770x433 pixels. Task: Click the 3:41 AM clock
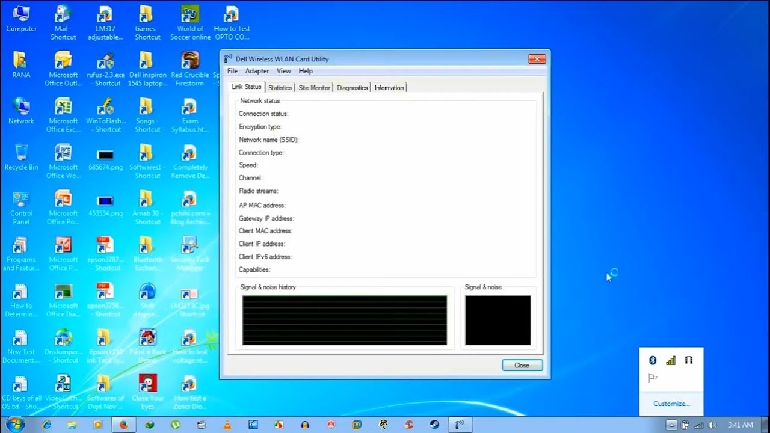pyautogui.click(x=741, y=425)
